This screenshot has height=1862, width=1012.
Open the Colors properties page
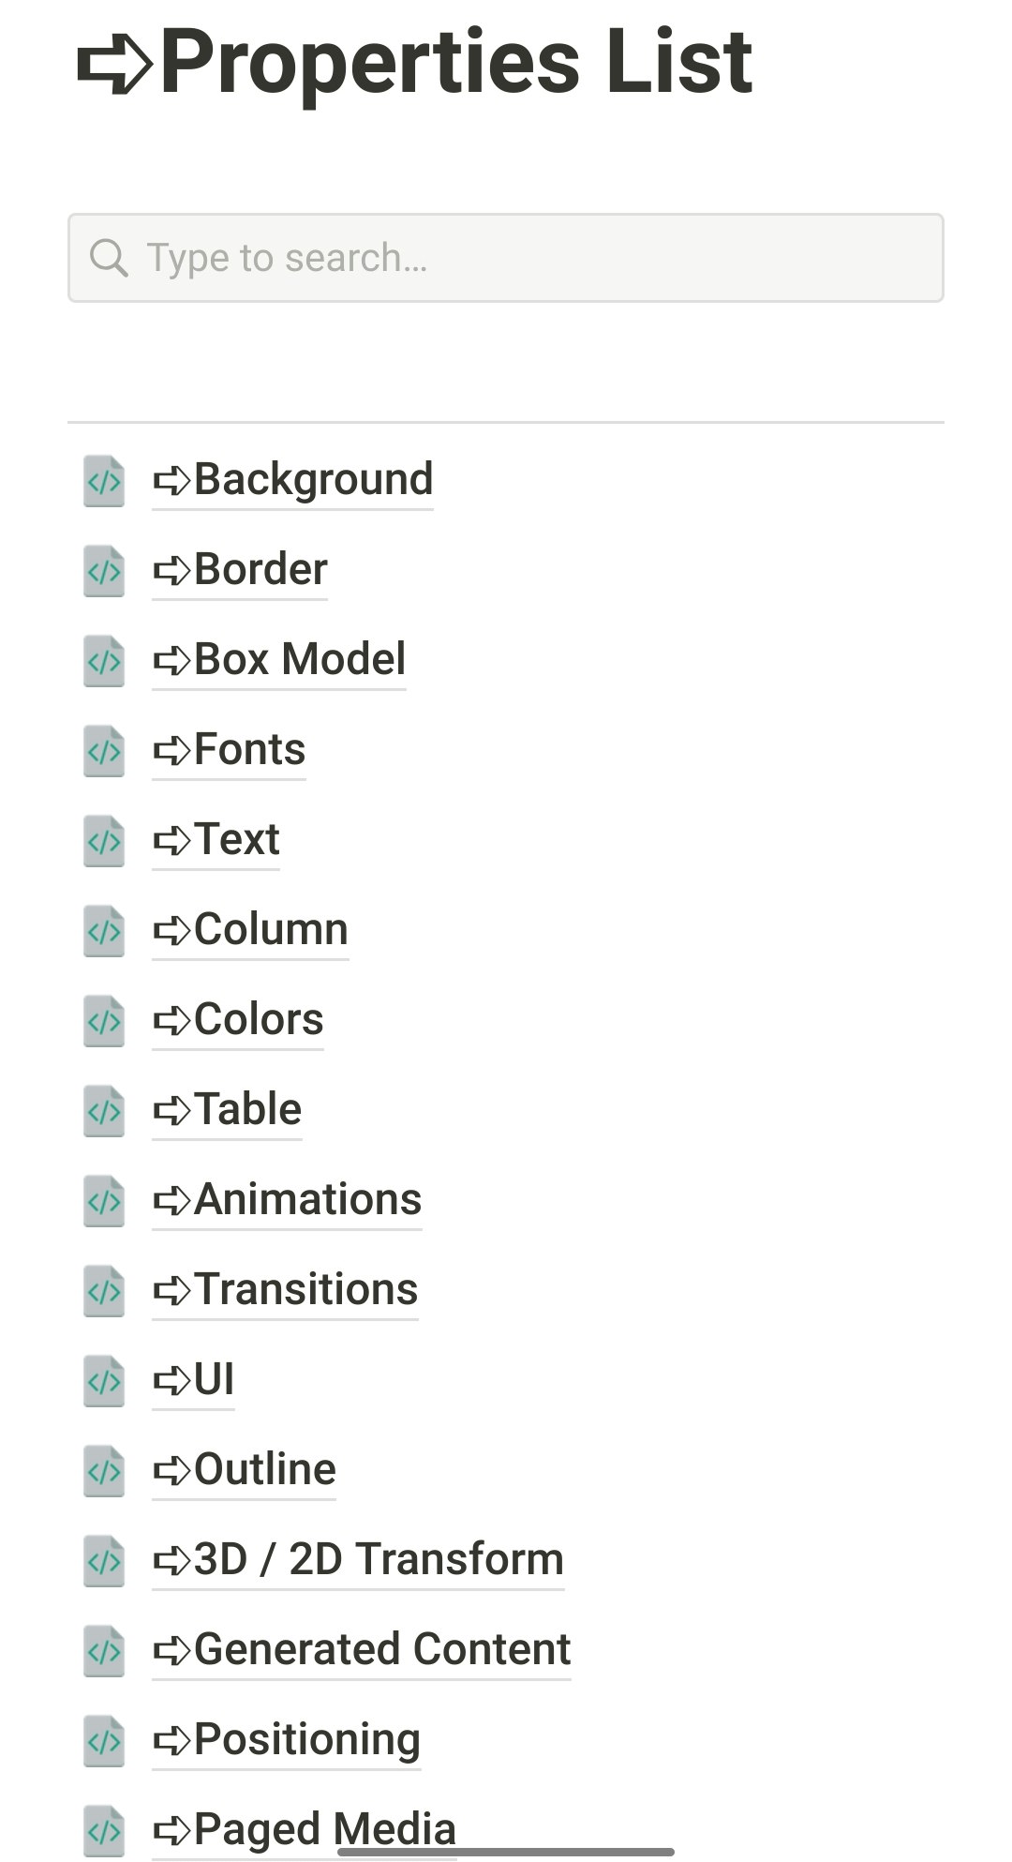237,1019
